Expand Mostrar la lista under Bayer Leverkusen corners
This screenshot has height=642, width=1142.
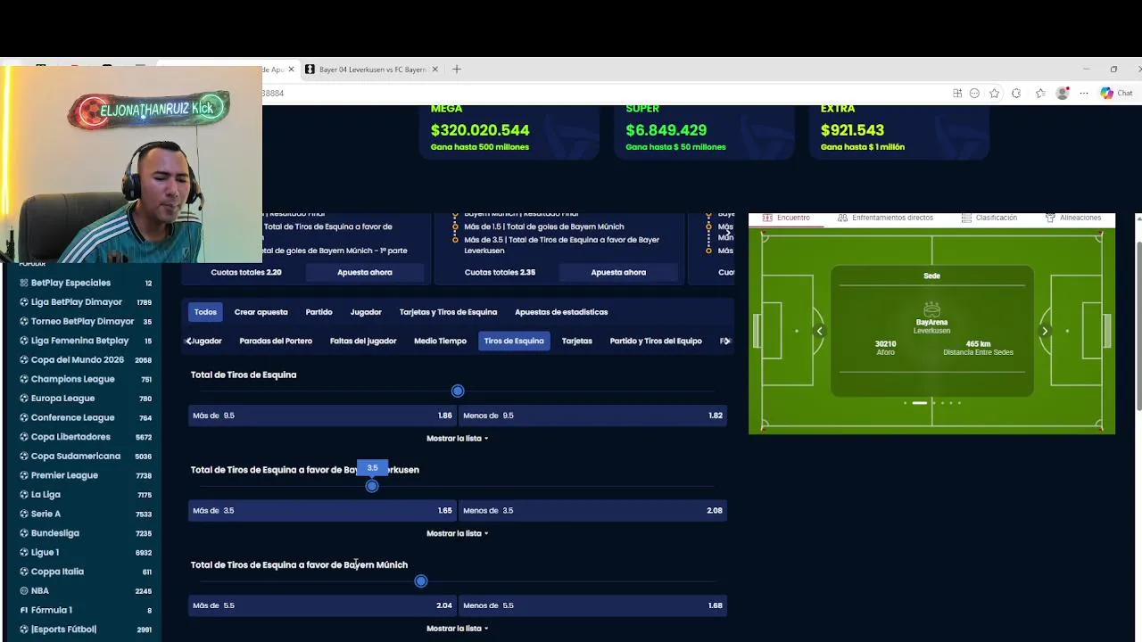(x=457, y=533)
